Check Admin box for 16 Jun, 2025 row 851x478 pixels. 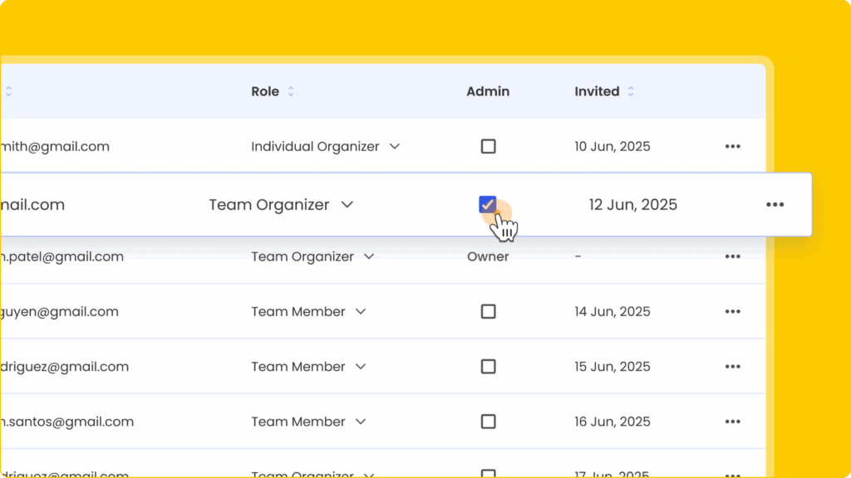point(488,422)
